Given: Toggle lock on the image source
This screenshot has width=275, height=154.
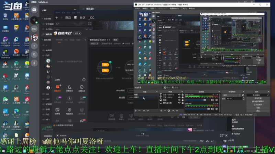Looking at the screenshot, I should click(x=183, y=100).
